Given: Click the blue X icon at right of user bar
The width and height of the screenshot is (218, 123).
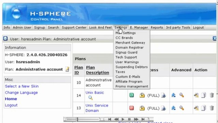Looking at the screenshot, I should pos(215,39).
